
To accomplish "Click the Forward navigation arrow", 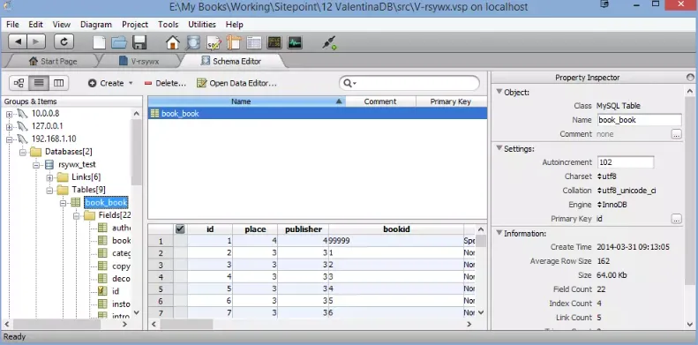I will [36, 41].
